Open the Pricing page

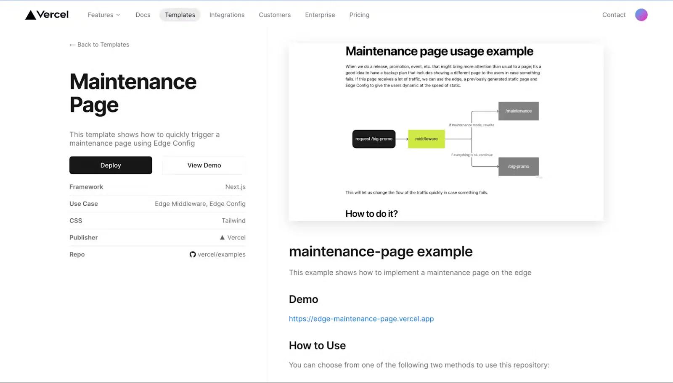[359, 15]
